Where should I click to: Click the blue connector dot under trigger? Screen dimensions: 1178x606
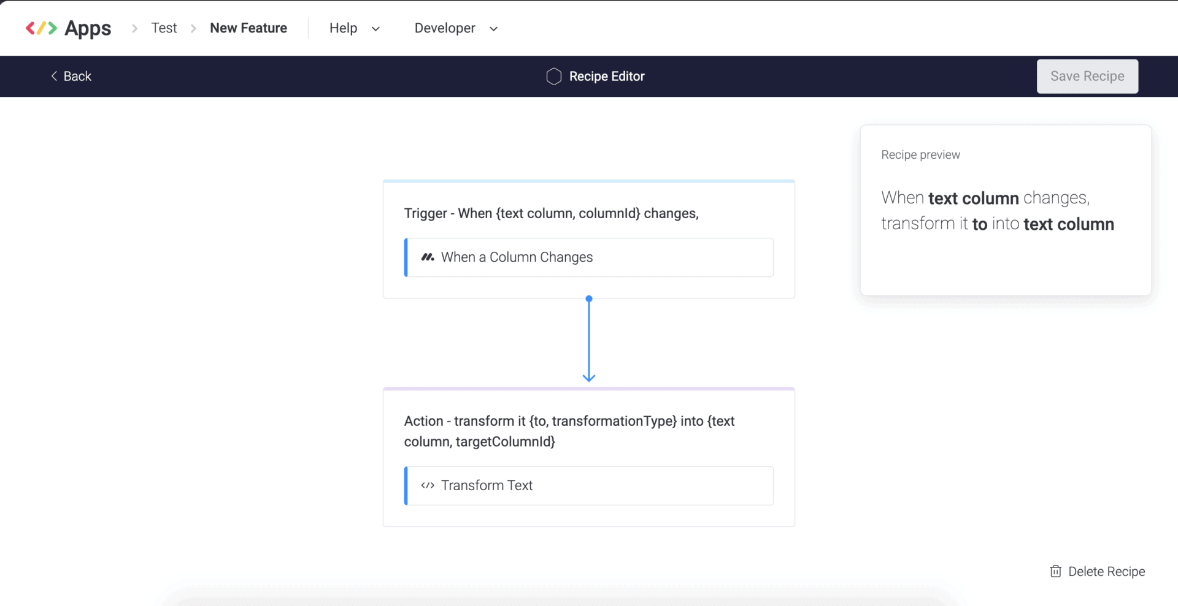589,299
